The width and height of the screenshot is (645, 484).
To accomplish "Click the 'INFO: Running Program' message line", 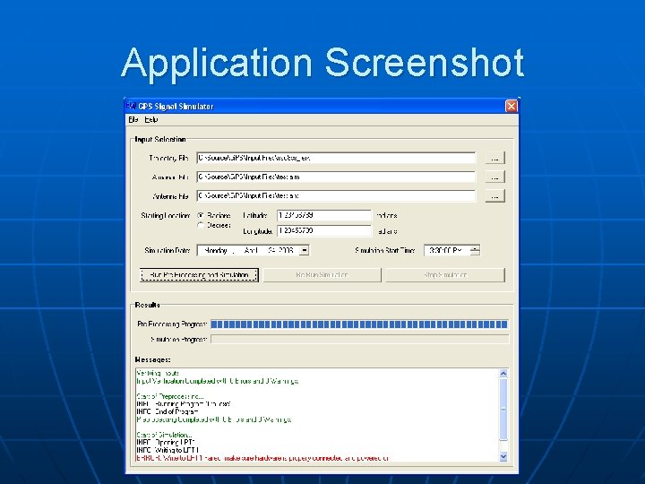I will 184,404.
